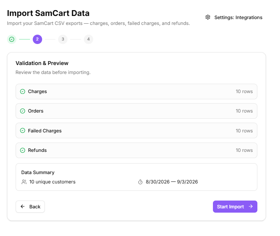
Task: Jump to step 4 circle
Action: pyautogui.click(x=89, y=39)
